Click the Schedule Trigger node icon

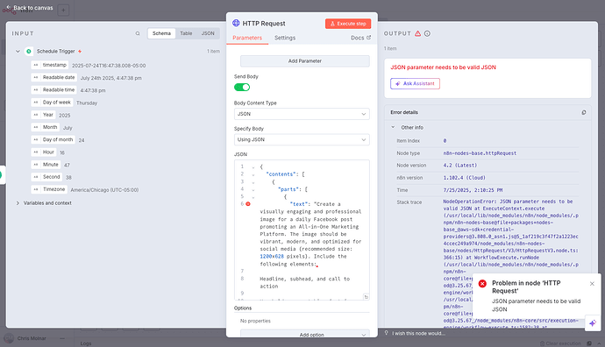pos(29,52)
